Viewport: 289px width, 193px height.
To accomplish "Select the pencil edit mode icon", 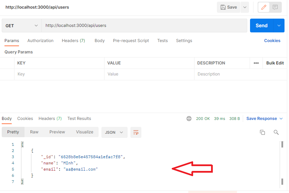I will pyautogui.click(x=264, y=7).
